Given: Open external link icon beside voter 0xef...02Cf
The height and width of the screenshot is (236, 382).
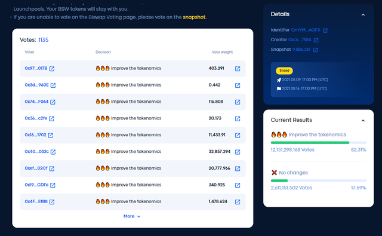Looking at the screenshot, I should coord(52,168).
